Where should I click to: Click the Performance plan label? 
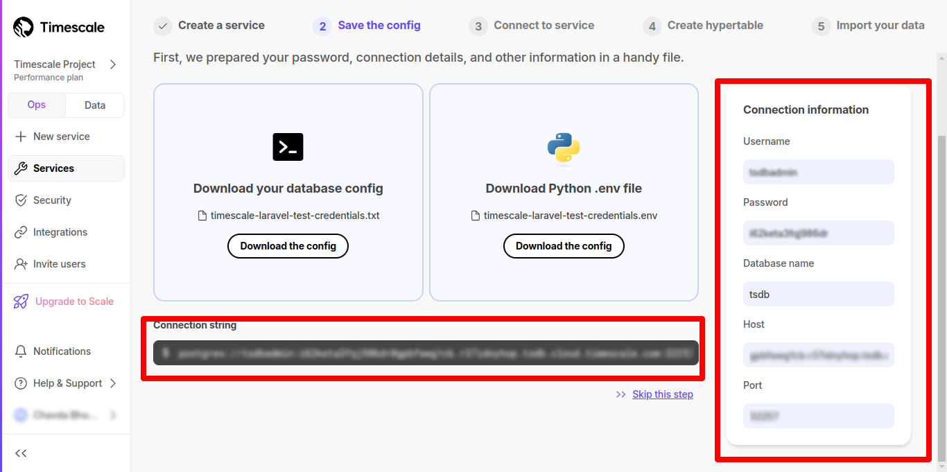pos(49,78)
